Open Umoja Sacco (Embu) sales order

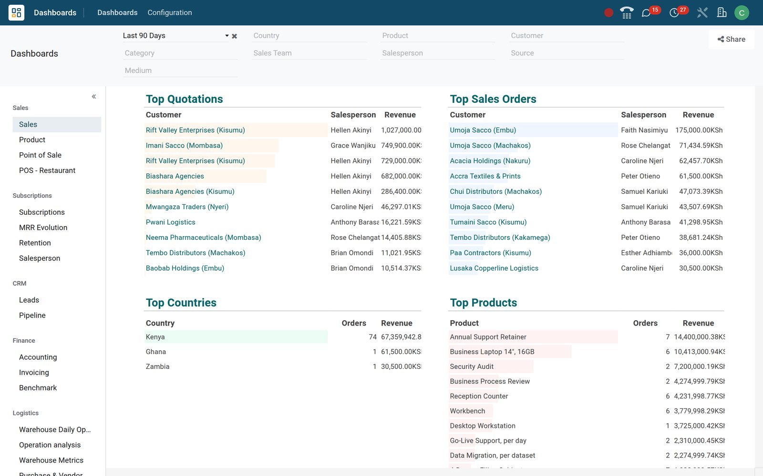point(483,130)
